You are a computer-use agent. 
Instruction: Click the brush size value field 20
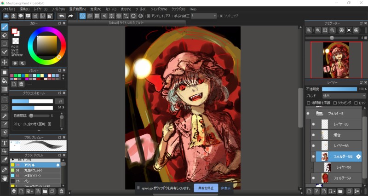[60, 101]
